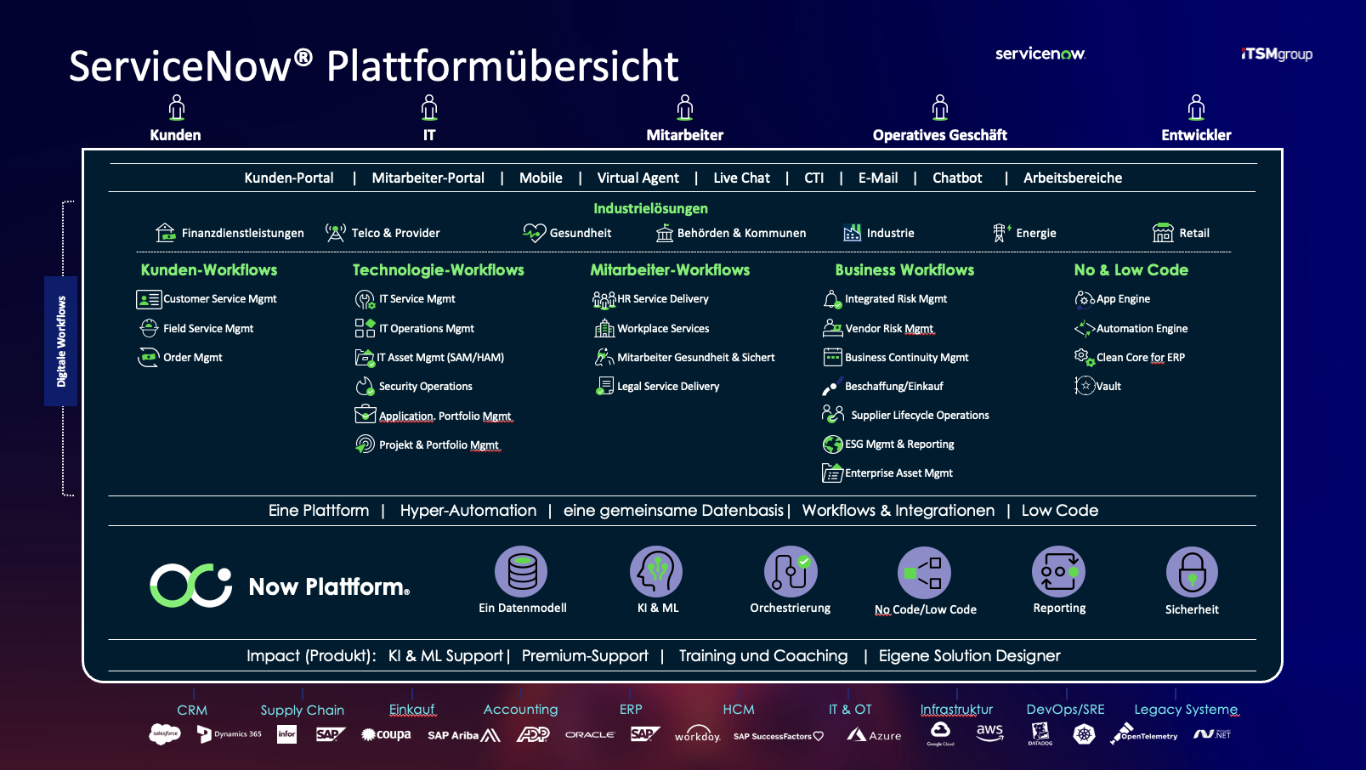1366x770 pixels.
Task: Click the Digitale Workflows vertical tab
Action: pos(61,341)
